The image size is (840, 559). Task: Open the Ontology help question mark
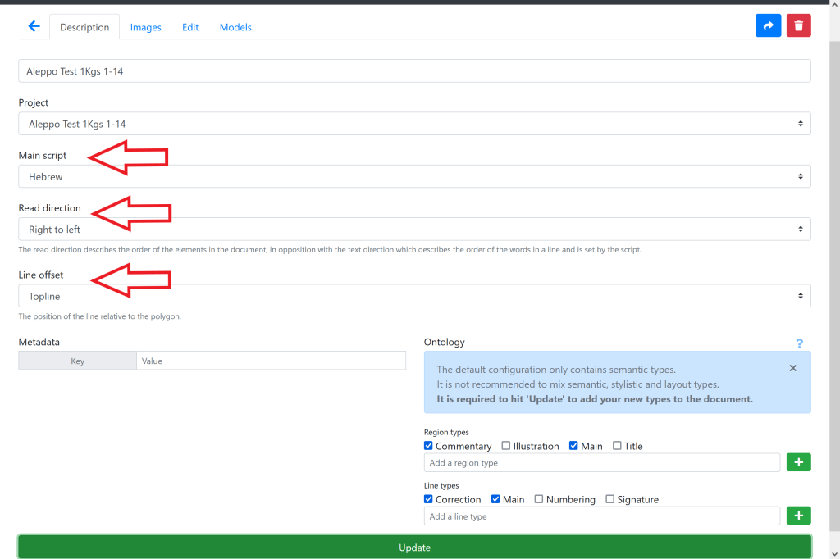pos(800,343)
